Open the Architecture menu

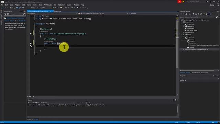pyautogui.click(x=48, y=5)
